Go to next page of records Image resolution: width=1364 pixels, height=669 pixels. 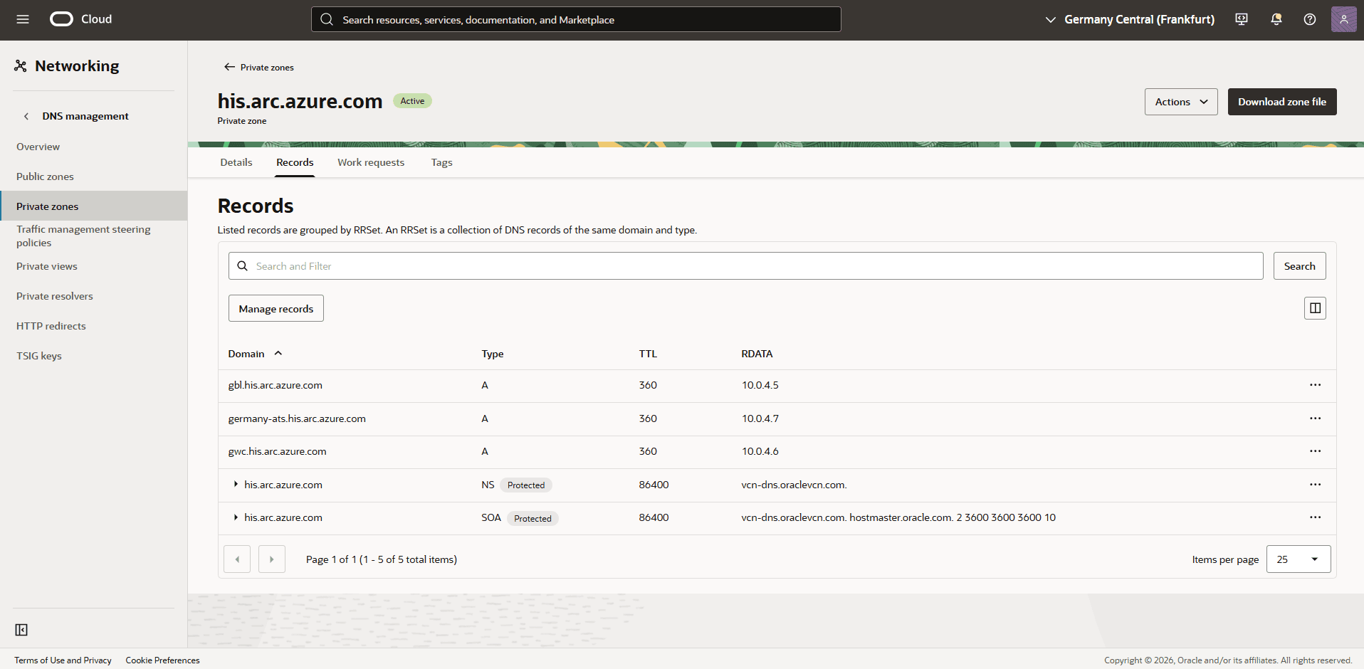tap(272, 559)
